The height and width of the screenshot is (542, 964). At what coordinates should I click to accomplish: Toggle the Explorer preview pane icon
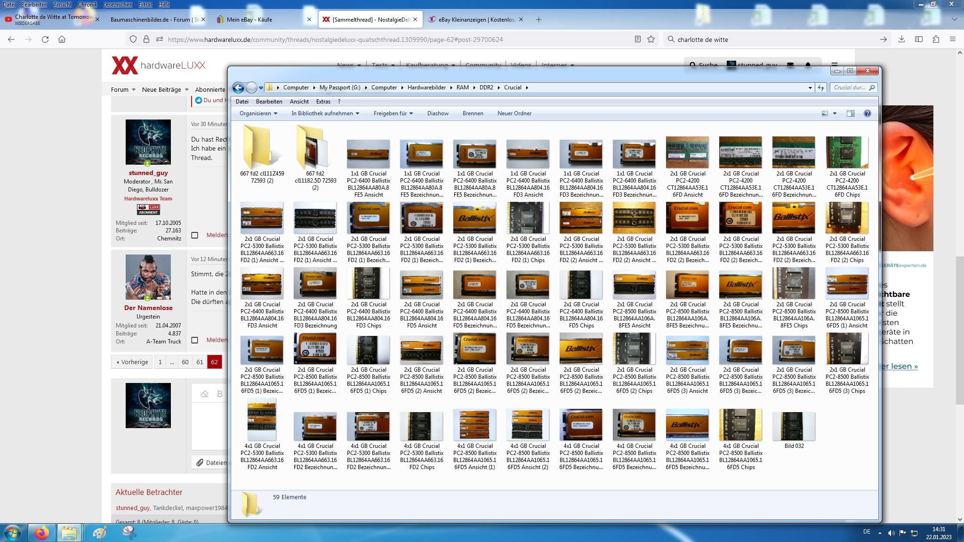850,113
